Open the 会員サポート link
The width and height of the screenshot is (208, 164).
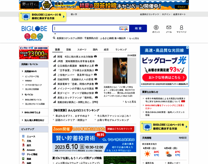point(179,14)
